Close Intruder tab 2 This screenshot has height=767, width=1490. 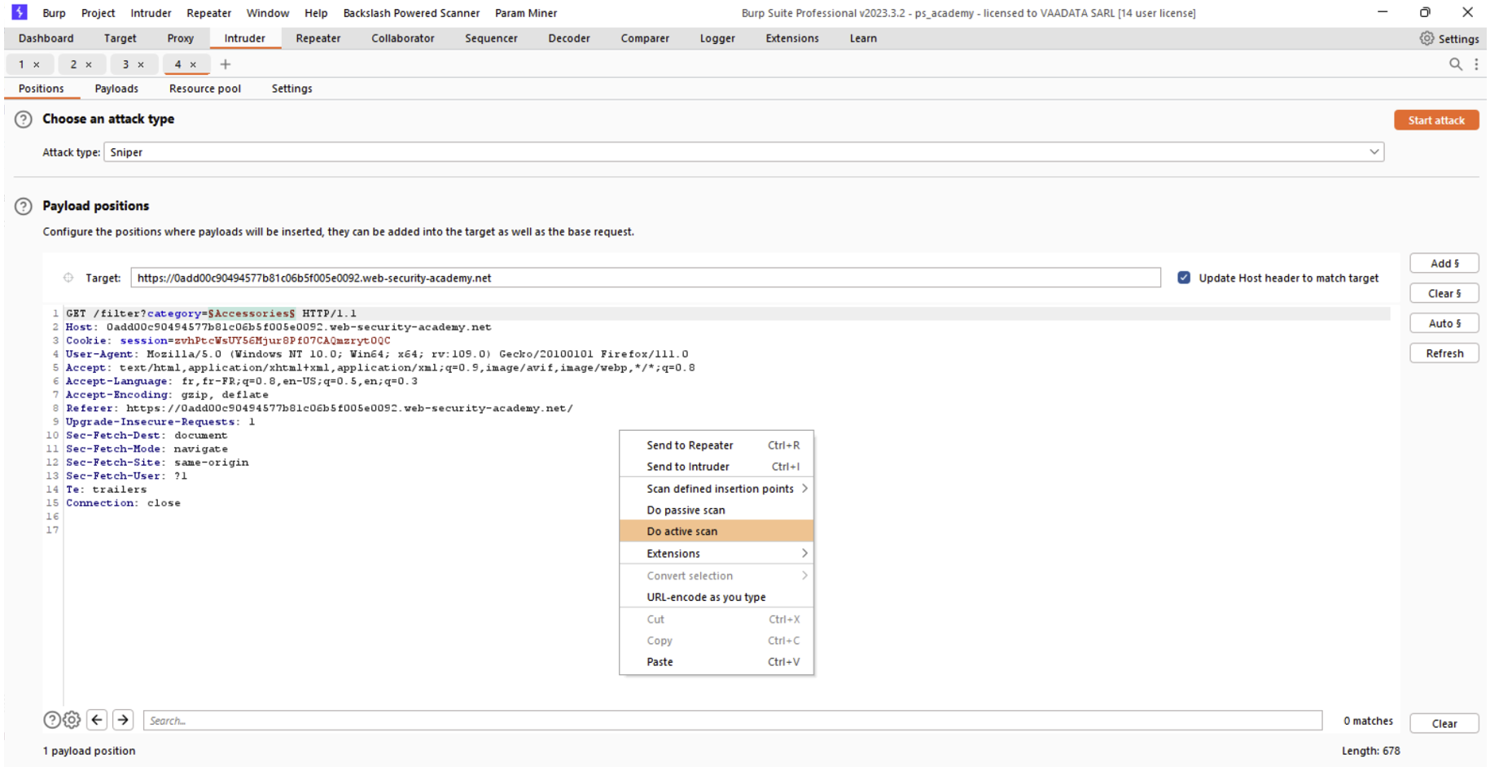click(x=89, y=65)
